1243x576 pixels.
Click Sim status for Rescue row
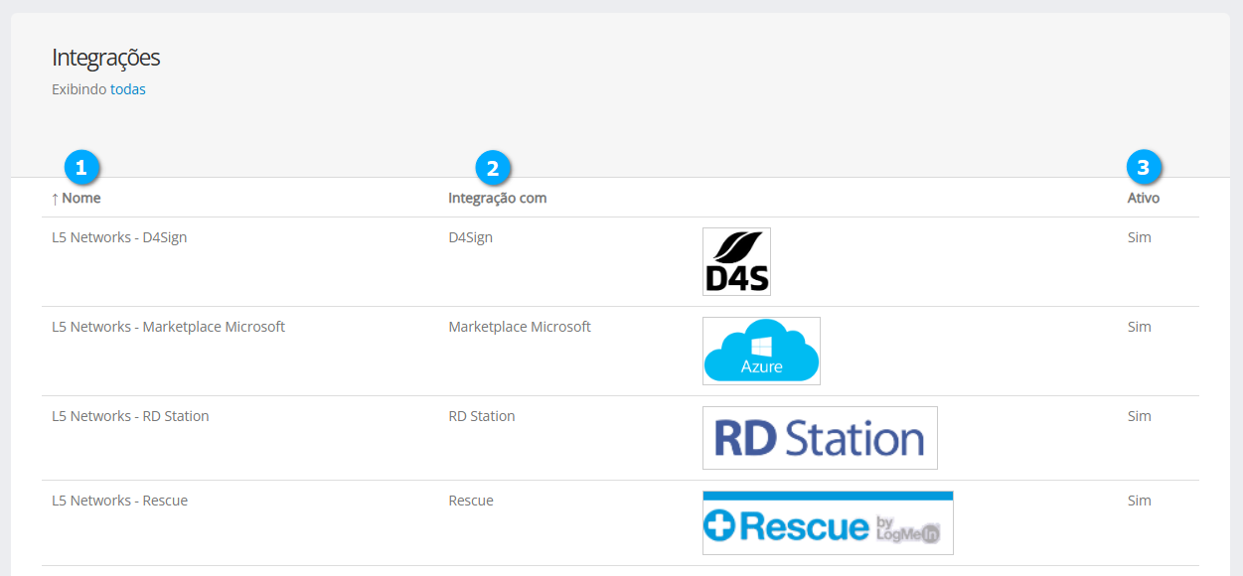click(1139, 501)
